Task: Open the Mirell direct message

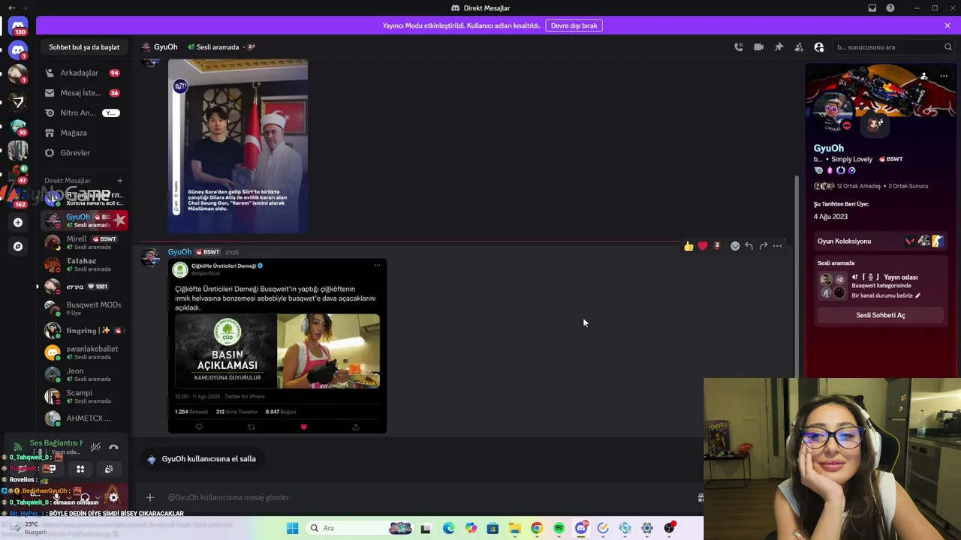Action: 84,242
